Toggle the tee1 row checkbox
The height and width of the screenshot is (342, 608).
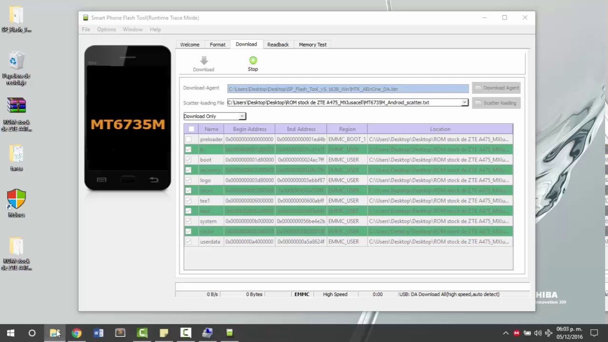coord(189,200)
